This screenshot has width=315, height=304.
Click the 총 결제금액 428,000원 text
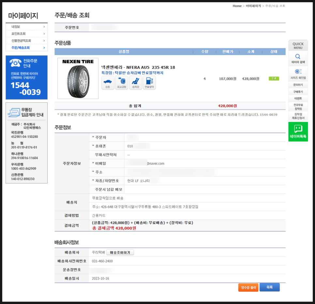(114, 228)
